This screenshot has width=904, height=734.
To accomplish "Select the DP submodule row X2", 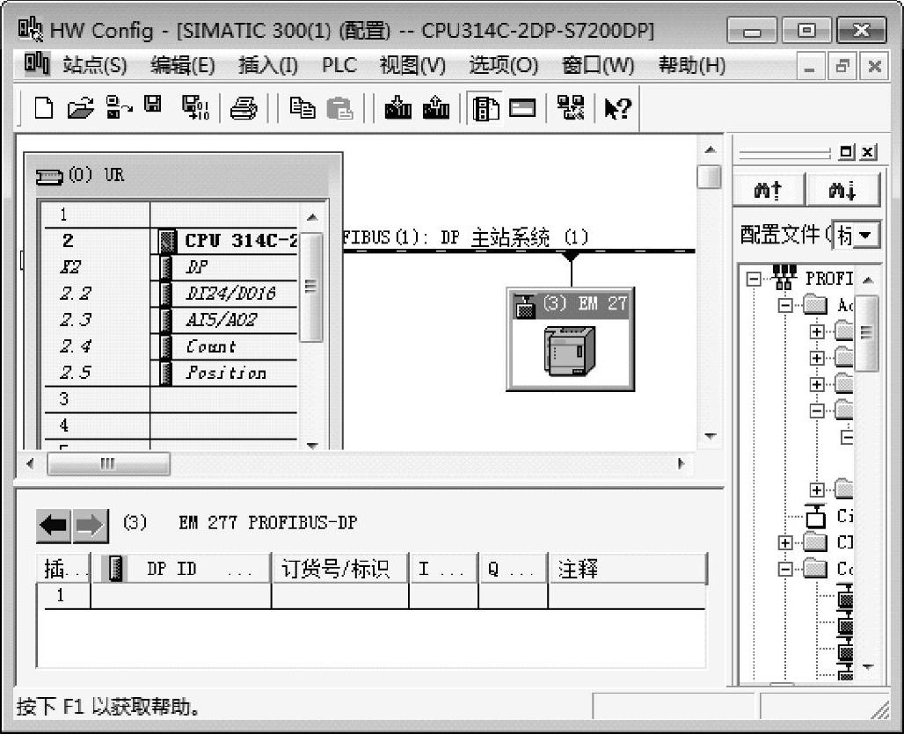I will (171, 266).
